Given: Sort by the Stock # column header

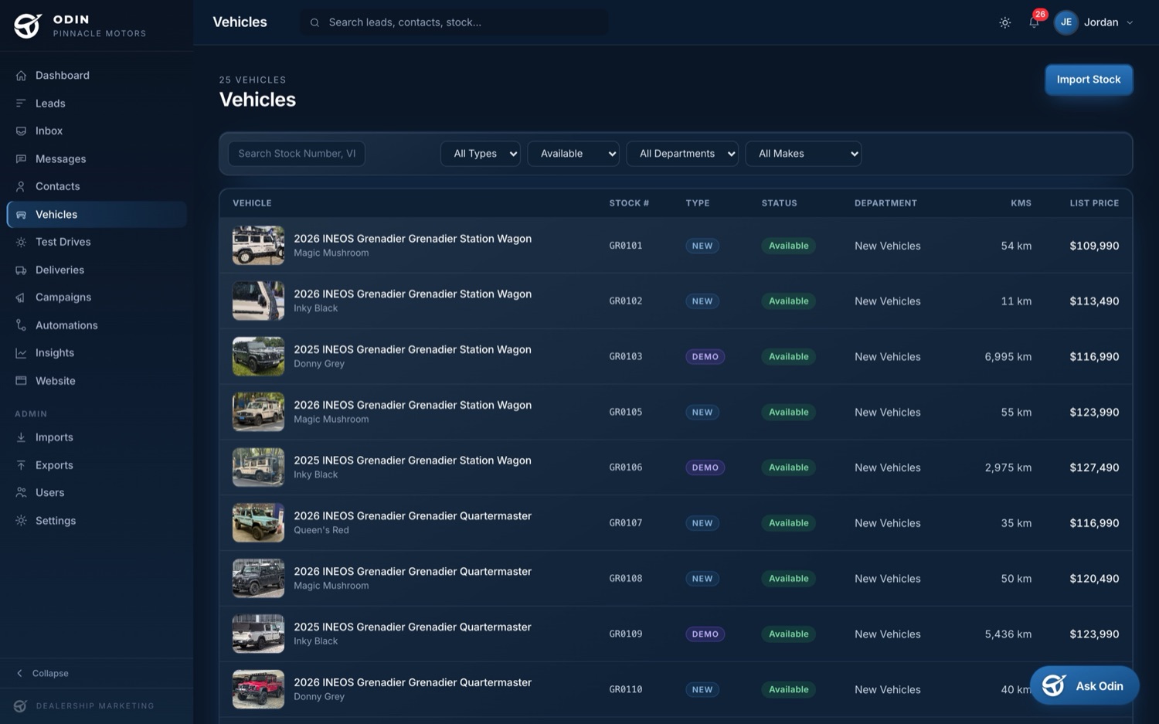Looking at the screenshot, I should pos(629,203).
